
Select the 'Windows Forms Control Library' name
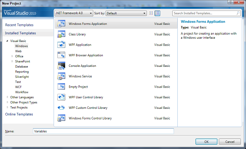click(90, 118)
